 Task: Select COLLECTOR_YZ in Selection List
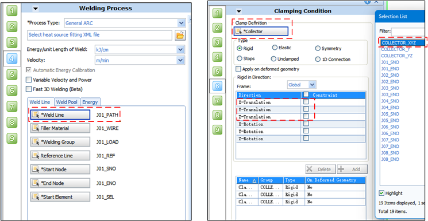click(396, 56)
